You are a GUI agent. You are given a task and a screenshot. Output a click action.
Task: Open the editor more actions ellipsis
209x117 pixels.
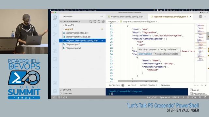click(205, 17)
